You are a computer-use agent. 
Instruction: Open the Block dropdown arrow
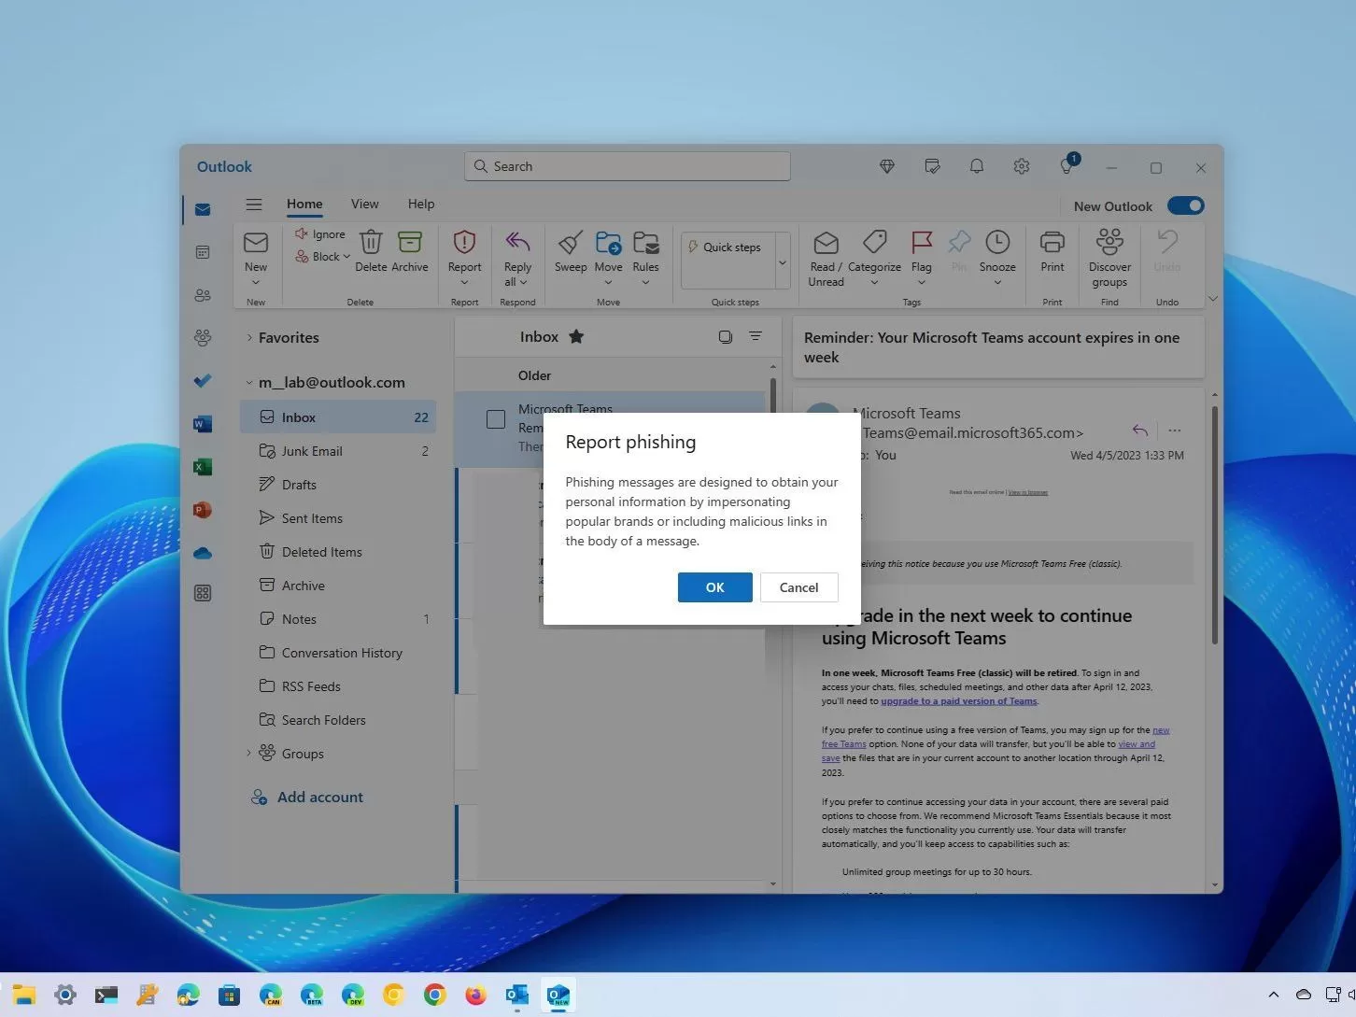tap(346, 257)
